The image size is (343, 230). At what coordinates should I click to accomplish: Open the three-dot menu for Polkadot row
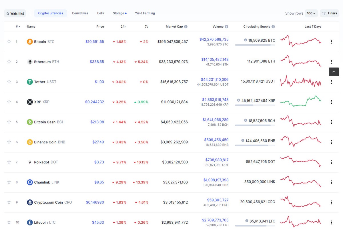[331, 162]
